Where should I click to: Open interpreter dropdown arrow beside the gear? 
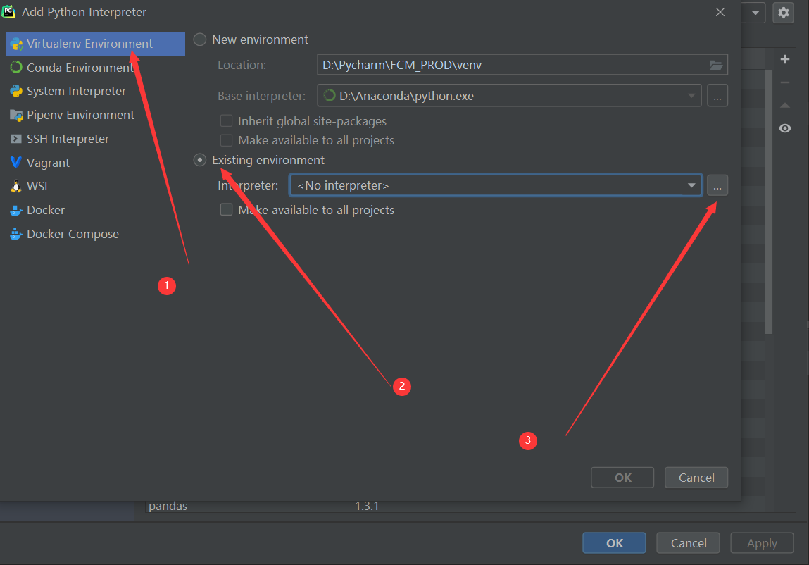pos(755,13)
